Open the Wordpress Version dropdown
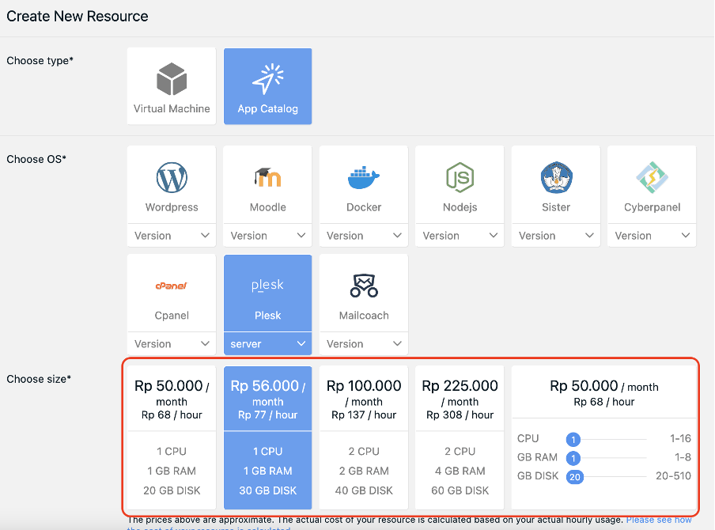This screenshot has width=715, height=530. pyautogui.click(x=171, y=235)
